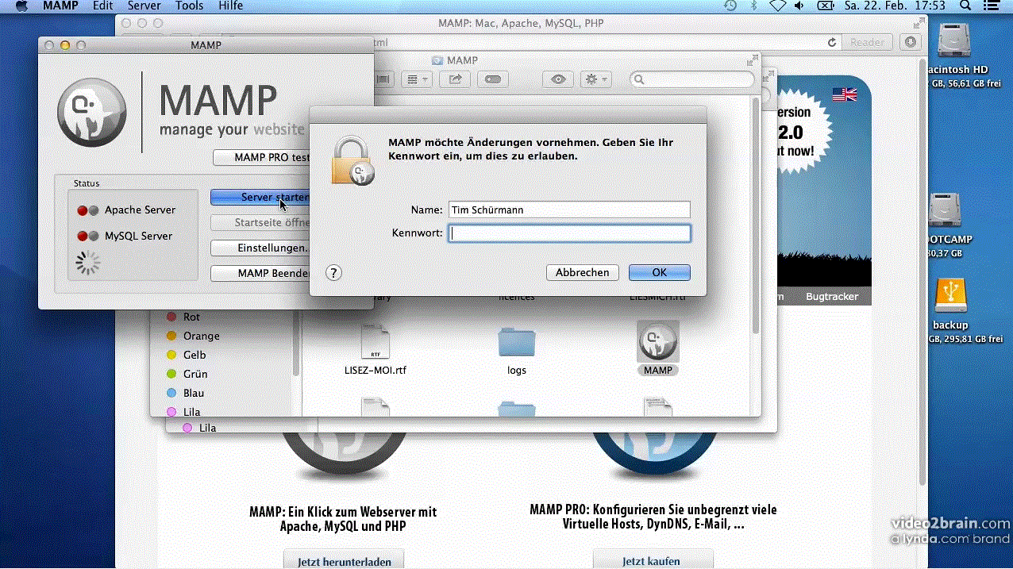Open the BOOTCAMP desktop drive
This screenshot has height=569, width=1013.
[x=945, y=210]
